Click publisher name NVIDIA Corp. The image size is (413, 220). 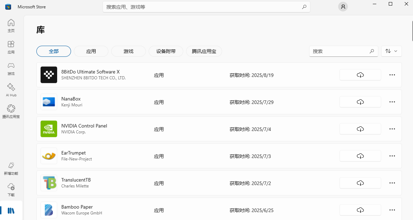(73, 132)
